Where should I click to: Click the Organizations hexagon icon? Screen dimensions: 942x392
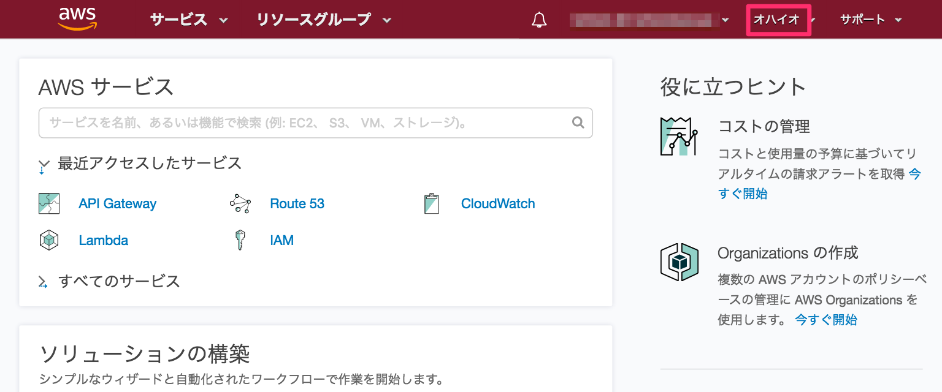[x=679, y=262]
